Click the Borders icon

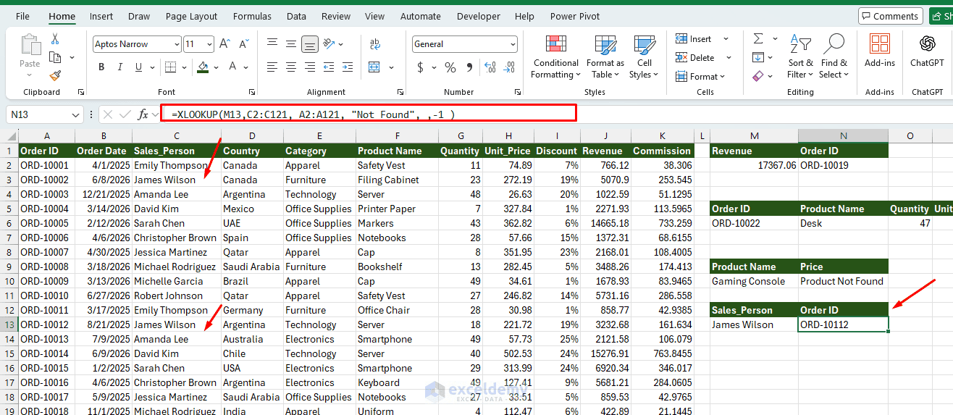pos(169,67)
